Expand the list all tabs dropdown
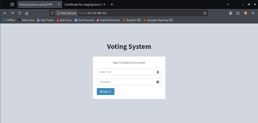This screenshot has height=123, width=258. 228,4
